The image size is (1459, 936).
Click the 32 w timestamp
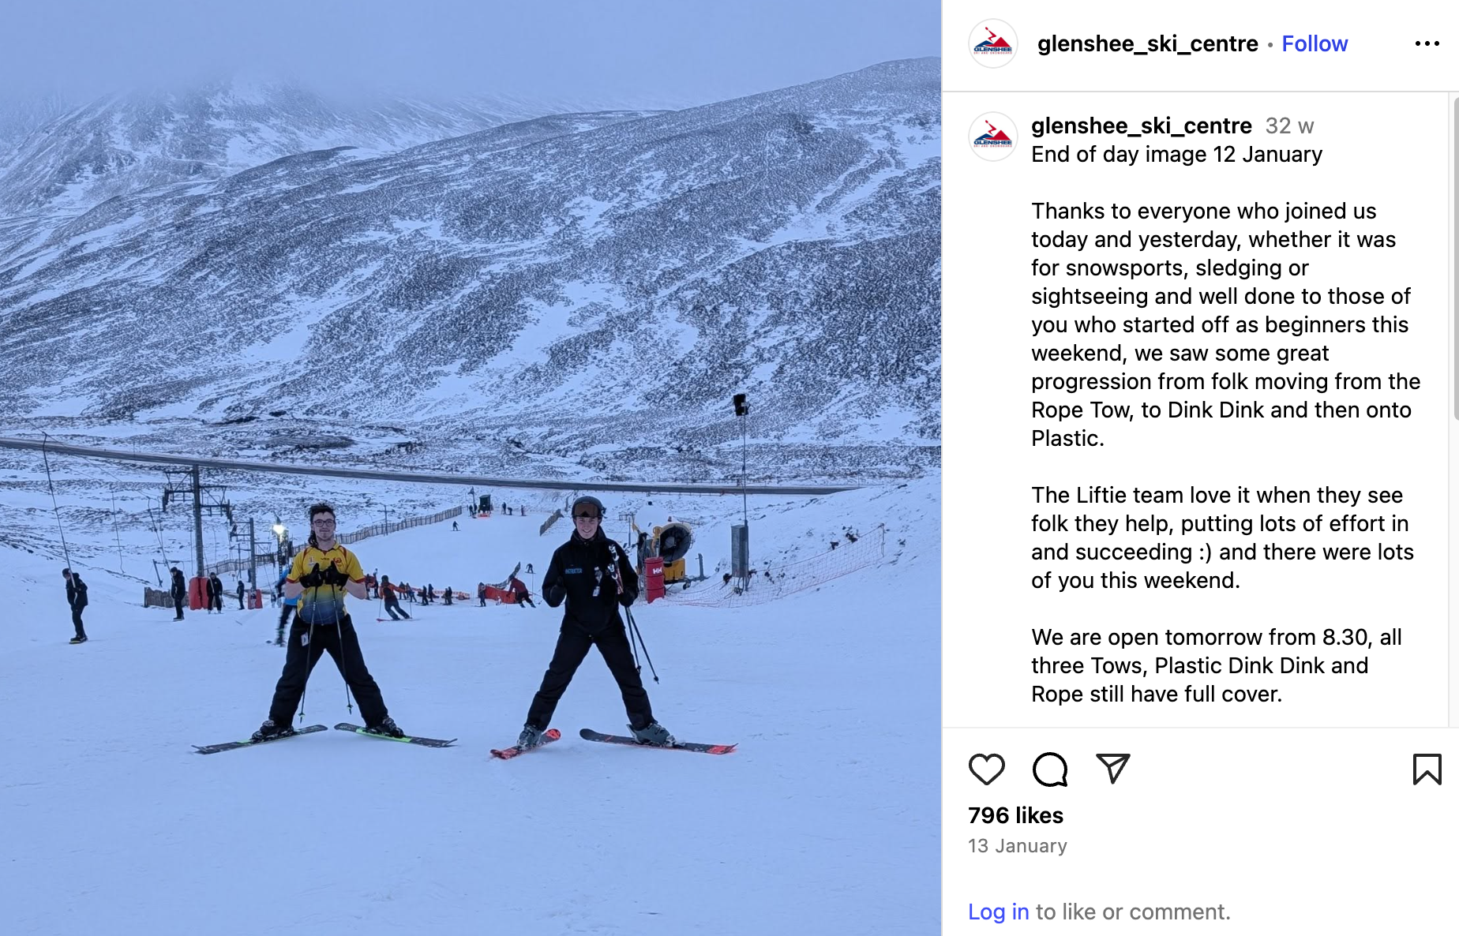point(1289,125)
